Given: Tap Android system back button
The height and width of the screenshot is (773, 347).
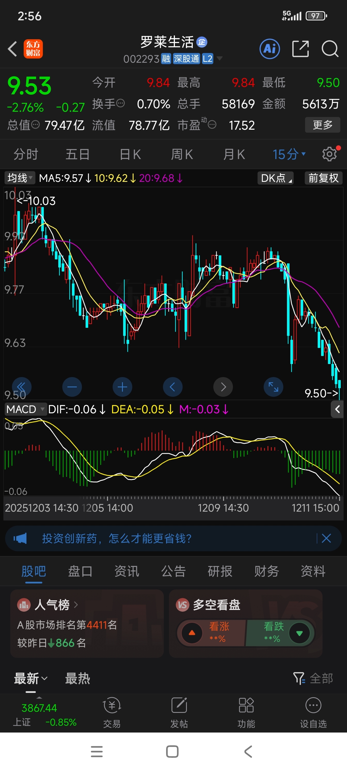Looking at the screenshot, I should coord(248,751).
